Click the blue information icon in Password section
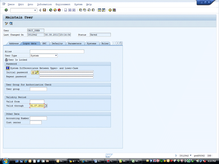Image resolution: width=219 pixels, height=164 pixels. click(8, 67)
